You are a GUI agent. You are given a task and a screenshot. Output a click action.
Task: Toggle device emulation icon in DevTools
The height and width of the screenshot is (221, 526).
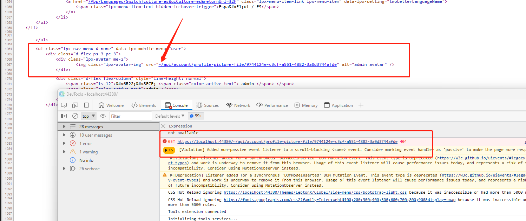pos(75,105)
